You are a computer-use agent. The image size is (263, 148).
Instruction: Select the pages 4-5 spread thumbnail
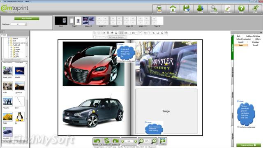pyautogui.click(x=102, y=22)
